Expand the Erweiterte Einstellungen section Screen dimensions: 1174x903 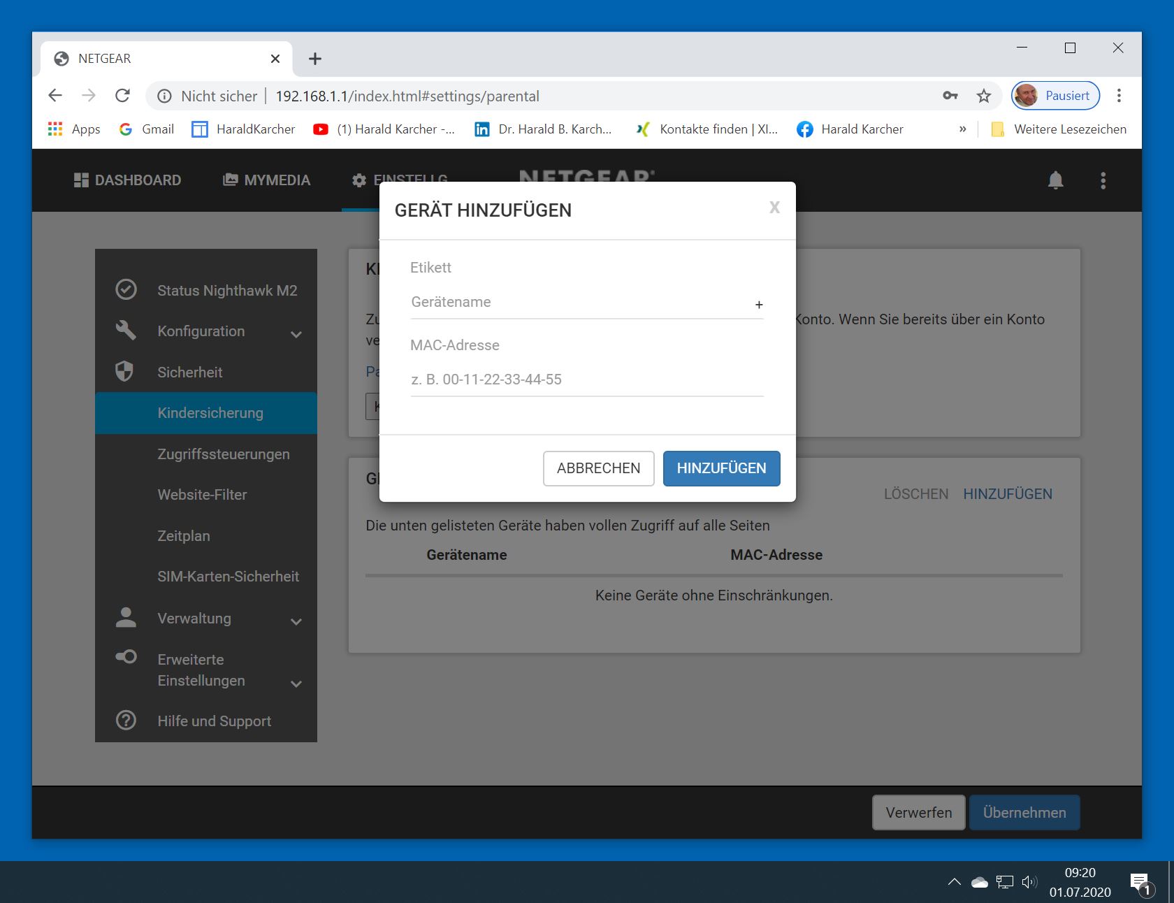coord(296,683)
